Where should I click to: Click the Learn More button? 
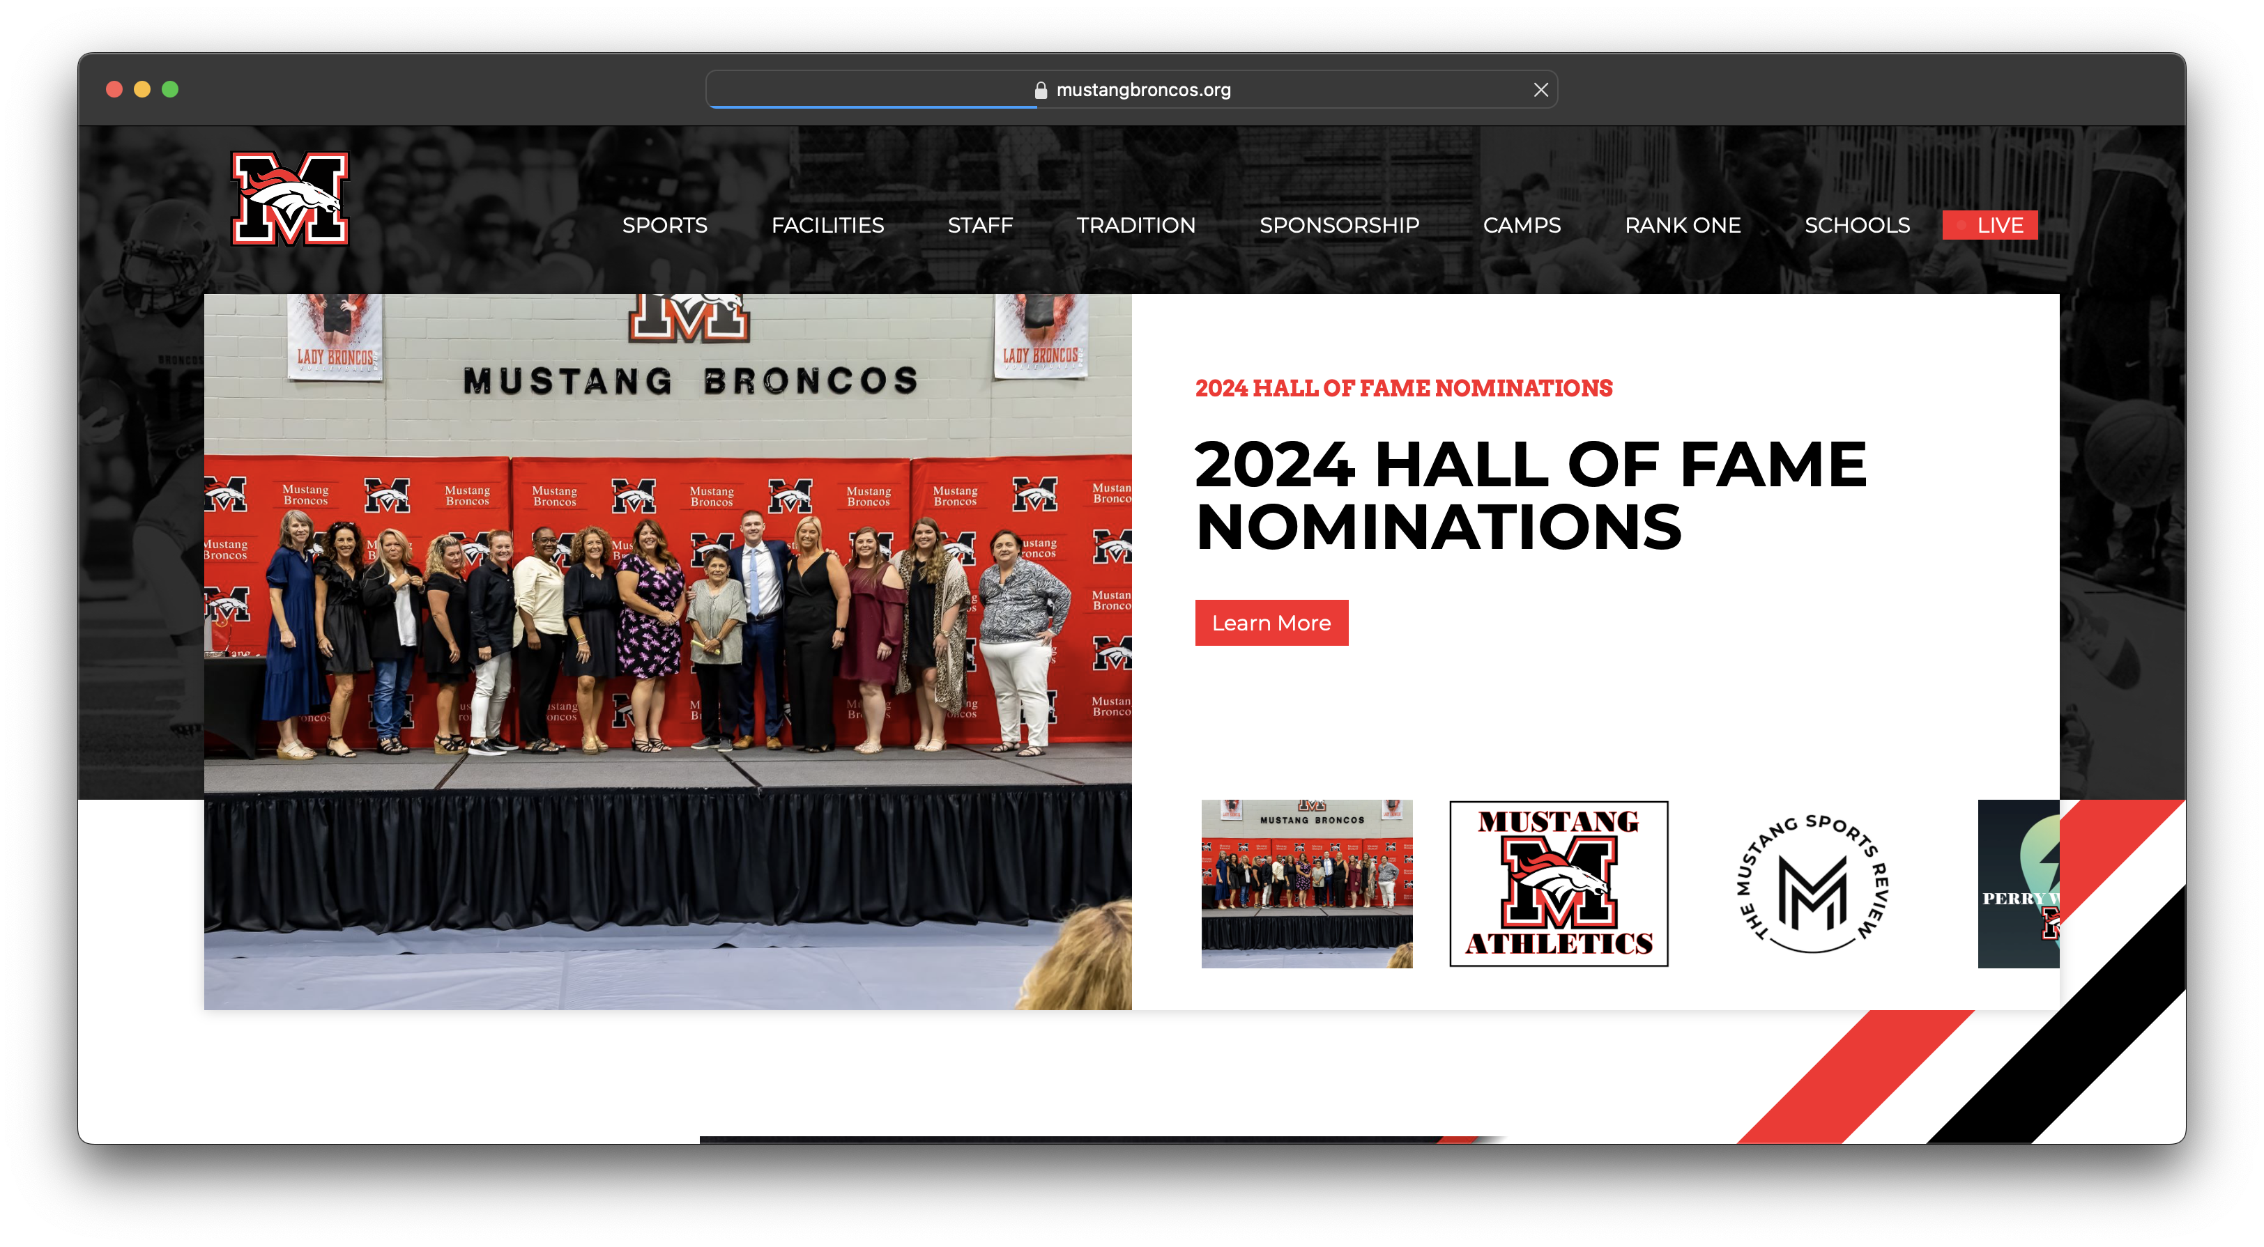click(x=1271, y=623)
